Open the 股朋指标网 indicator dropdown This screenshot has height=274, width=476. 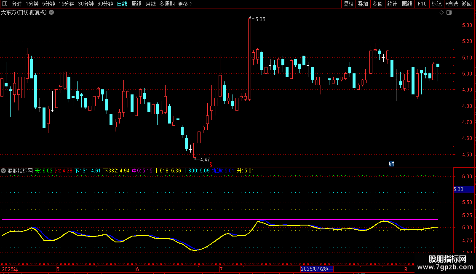tap(3, 171)
